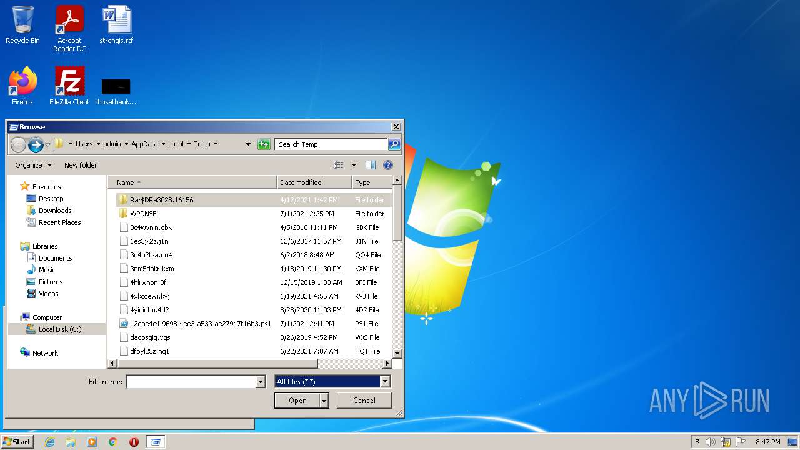Viewport: 800px width, 450px height.
Task: Open recent locations dropdown arrow
Action: coord(47,145)
